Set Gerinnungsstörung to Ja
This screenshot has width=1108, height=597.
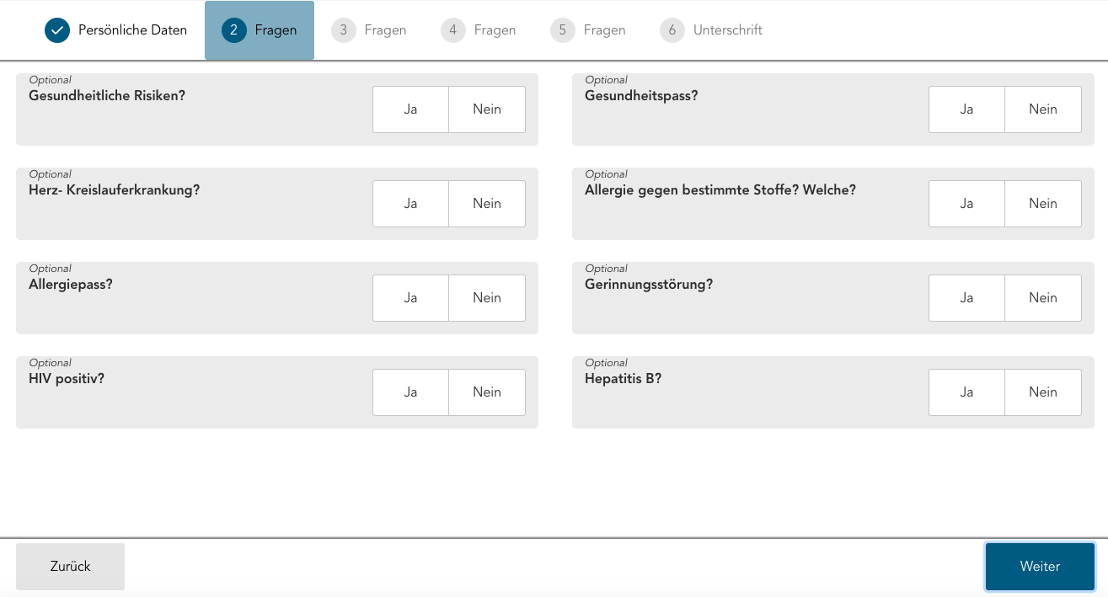[x=967, y=298]
